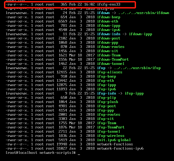
Task: Click the ifup-post script name
Action: tap(107, 106)
